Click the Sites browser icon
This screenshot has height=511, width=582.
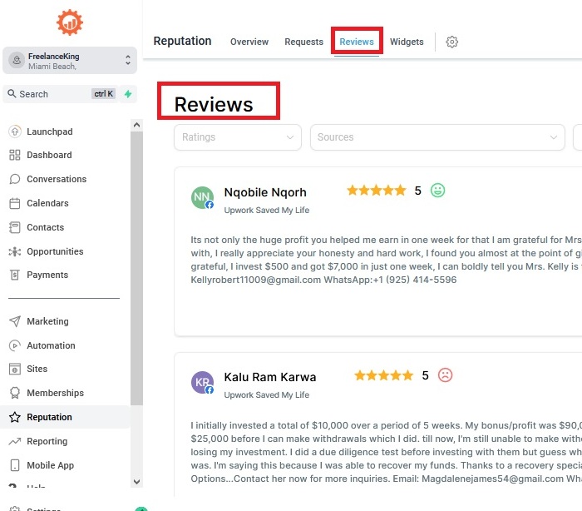(x=15, y=369)
